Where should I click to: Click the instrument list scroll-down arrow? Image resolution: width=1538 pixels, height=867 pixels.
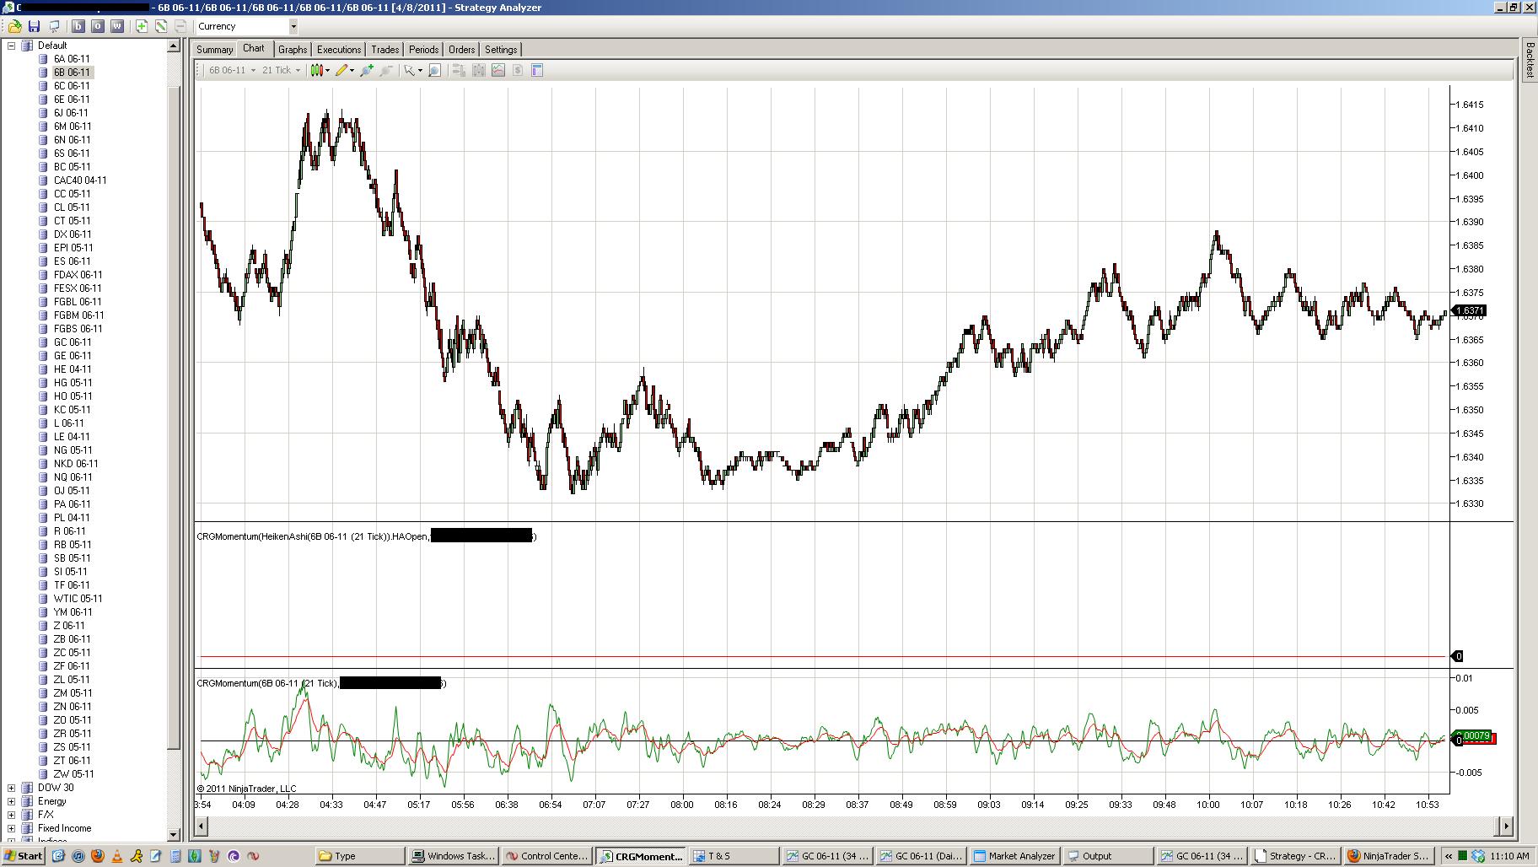click(174, 834)
